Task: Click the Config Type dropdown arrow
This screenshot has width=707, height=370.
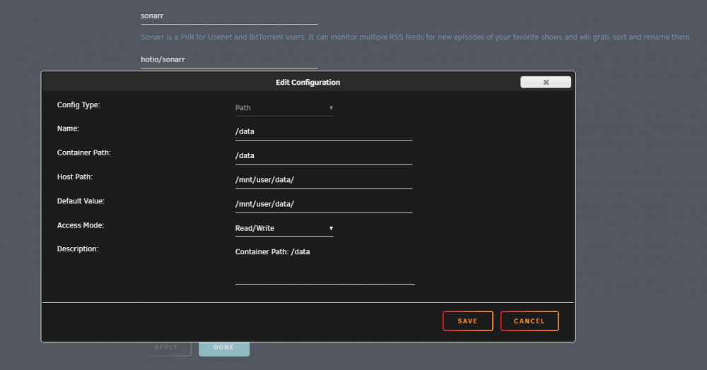Action: pyautogui.click(x=331, y=108)
